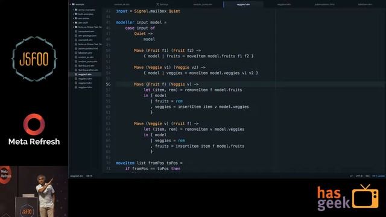Switch to the labelitem.elm editor tab
386x217 pixels.
click(365, 4)
